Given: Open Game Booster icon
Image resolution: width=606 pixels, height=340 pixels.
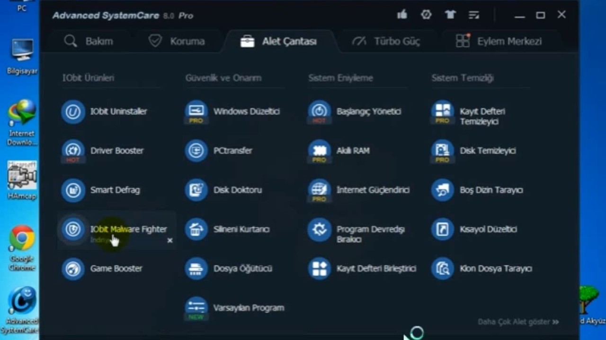Looking at the screenshot, I should [x=73, y=269].
